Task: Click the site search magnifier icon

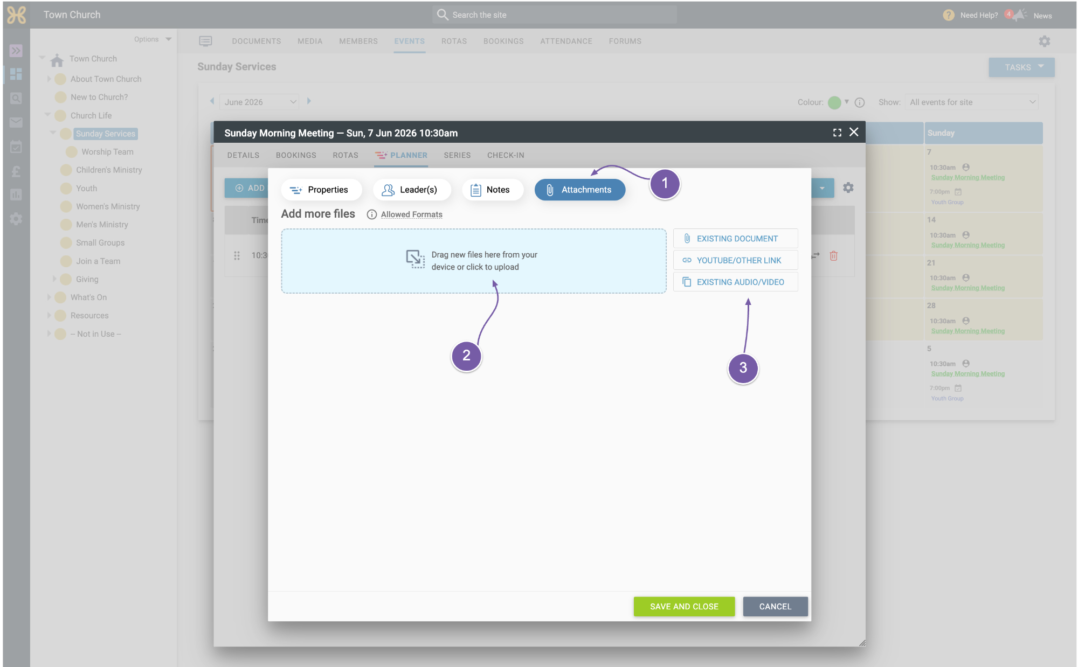Action: click(443, 15)
